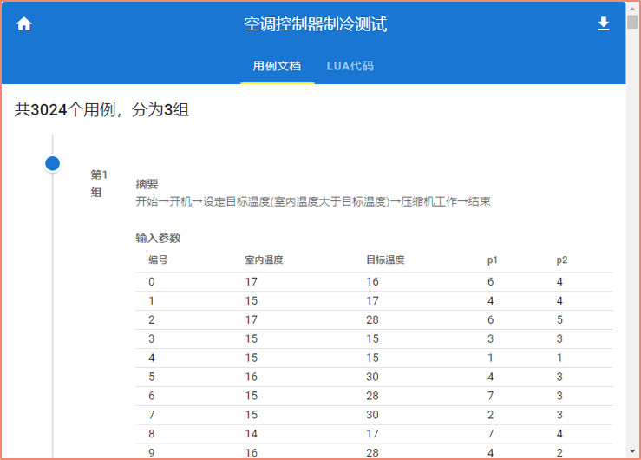Click p1 value 3 in row 3
The image size is (641, 460).
tap(491, 339)
